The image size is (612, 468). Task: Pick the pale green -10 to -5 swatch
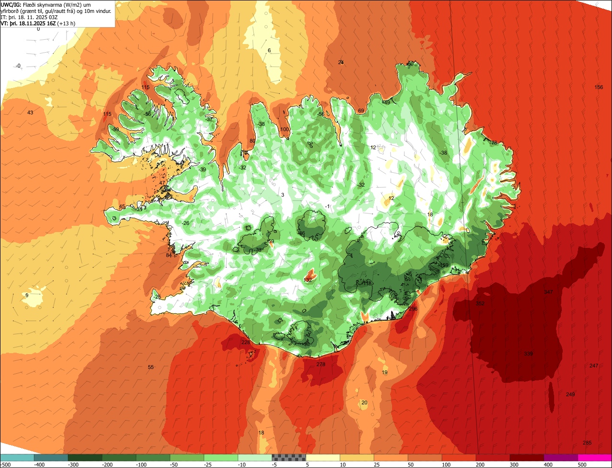pyautogui.click(x=254, y=457)
